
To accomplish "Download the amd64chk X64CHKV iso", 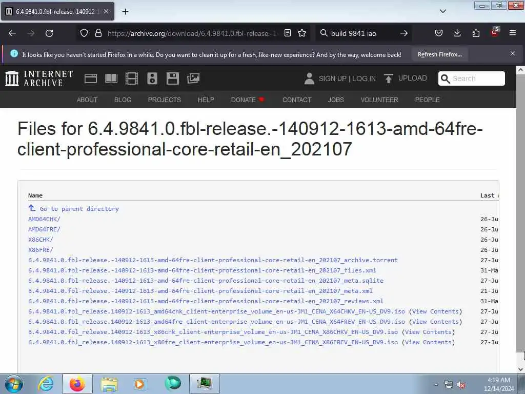I will click(217, 311).
